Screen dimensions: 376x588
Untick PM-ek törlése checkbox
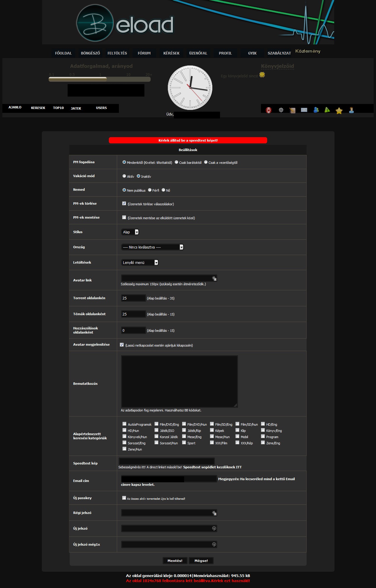124,204
